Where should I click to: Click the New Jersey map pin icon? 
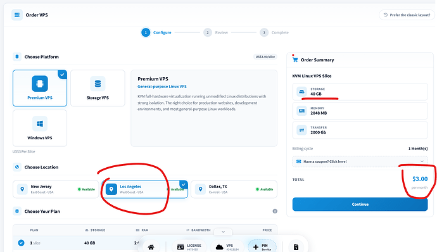[x=22, y=189]
